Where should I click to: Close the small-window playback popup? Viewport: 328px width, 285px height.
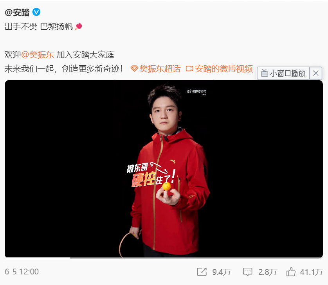click(315, 73)
